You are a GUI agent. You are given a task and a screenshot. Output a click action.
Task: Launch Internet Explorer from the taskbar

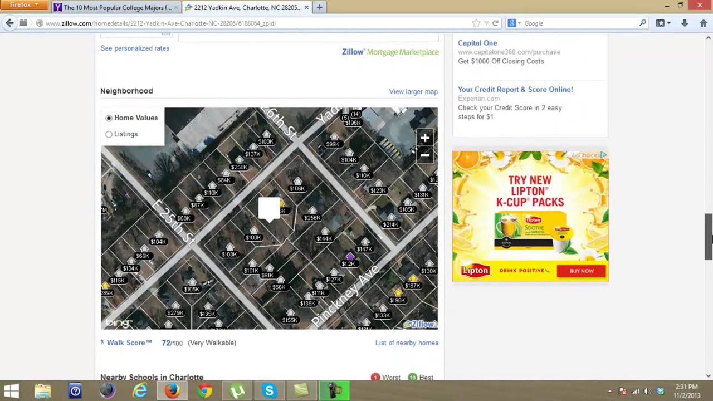tap(140, 391)
